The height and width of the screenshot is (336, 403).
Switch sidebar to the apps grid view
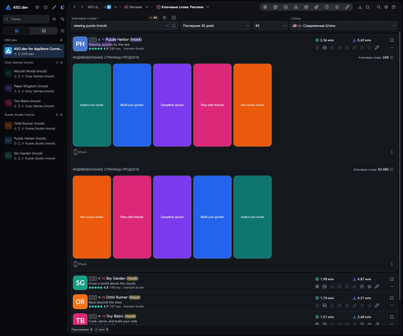[17, 31]
